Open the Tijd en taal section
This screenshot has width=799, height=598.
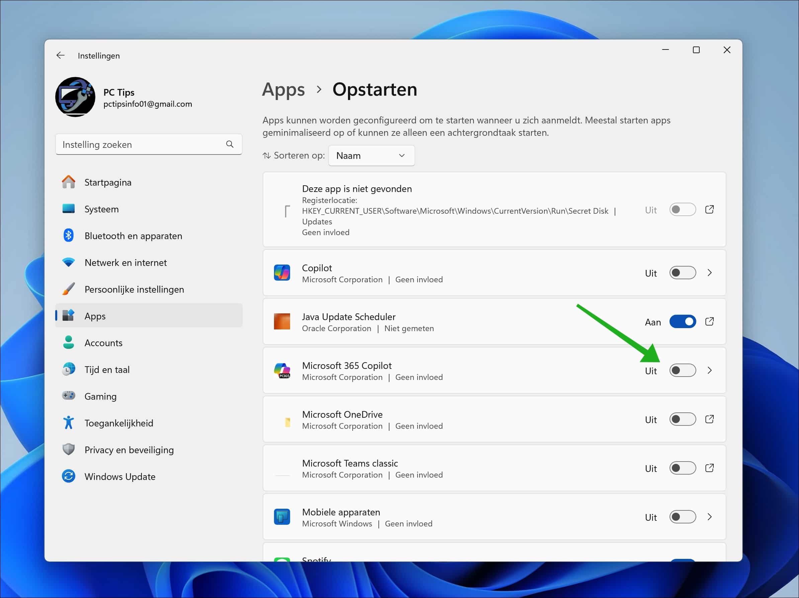pos(107,369)
